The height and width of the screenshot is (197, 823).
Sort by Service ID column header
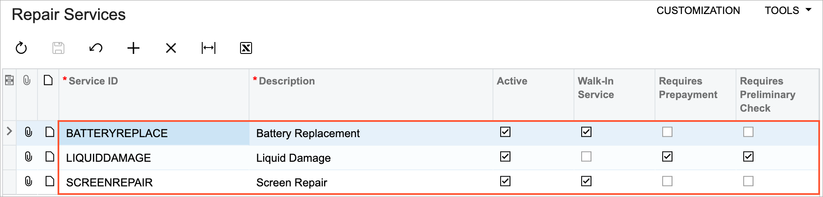point(93,81)
